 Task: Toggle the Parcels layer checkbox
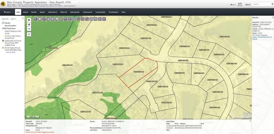coord(3,23)
